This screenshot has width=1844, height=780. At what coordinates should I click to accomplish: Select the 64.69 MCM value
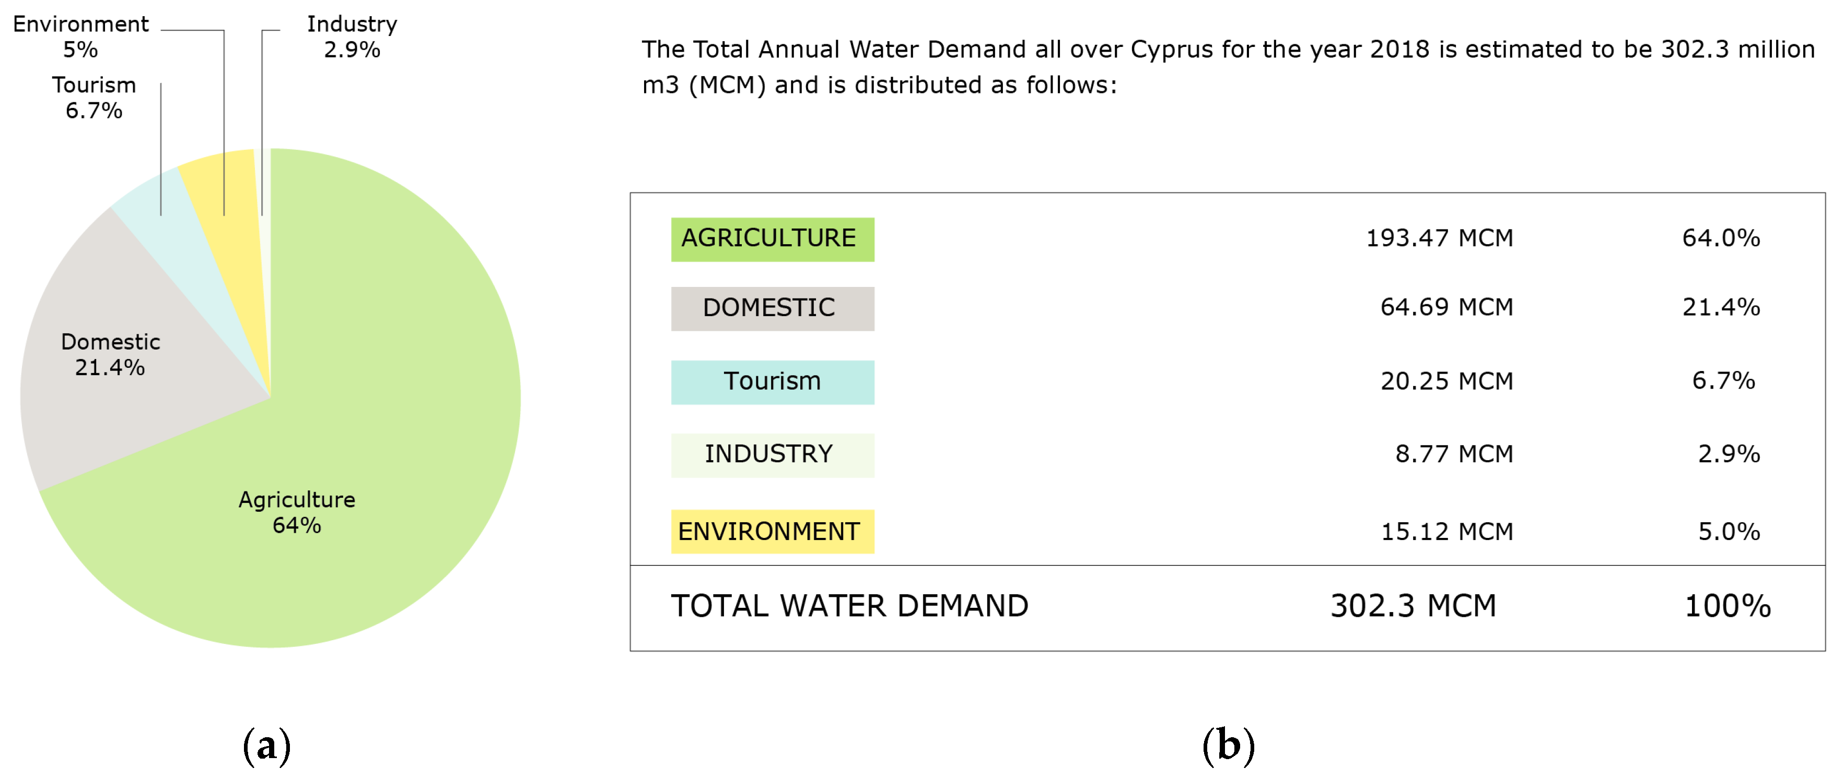(1446, 307)
